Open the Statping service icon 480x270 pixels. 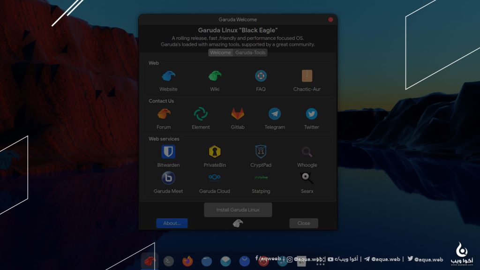point(261,178)
